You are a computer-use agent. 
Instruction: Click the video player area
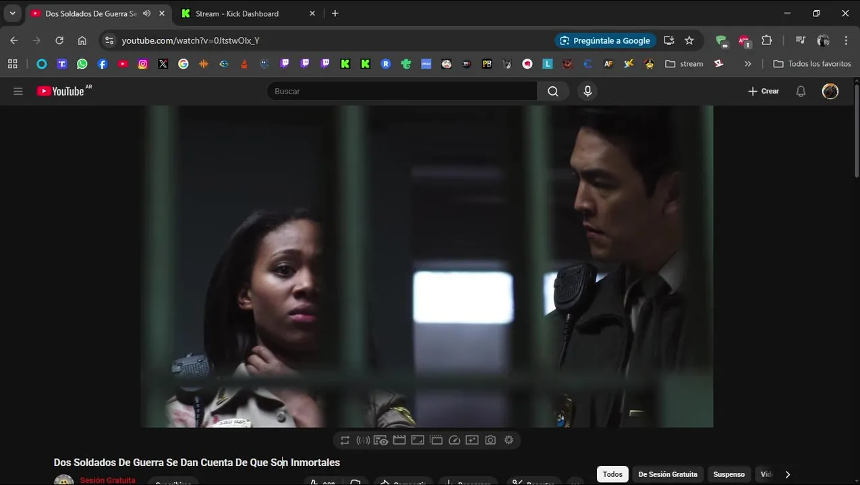point(427,266)
